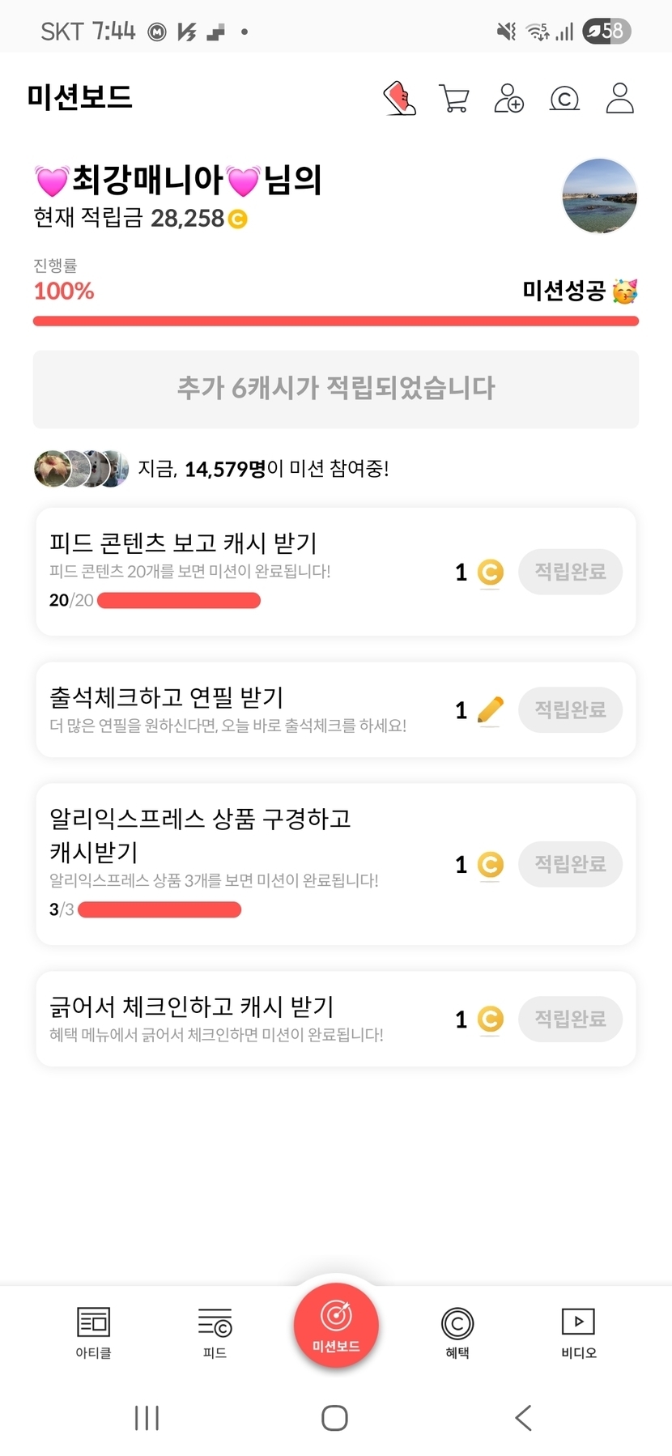Viewport: 672px width, 1456px height.
Task: Tap the red sneaker icon in header
Action: (399, 99)
